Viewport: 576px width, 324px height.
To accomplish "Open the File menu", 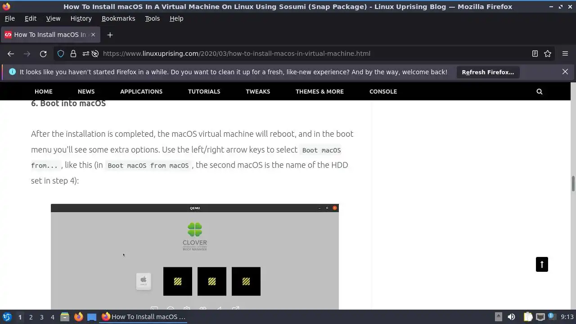I will (x=9, y=18).
